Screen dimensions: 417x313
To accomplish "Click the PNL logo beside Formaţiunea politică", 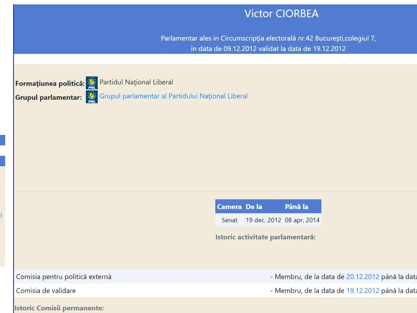I will (92, 83).
